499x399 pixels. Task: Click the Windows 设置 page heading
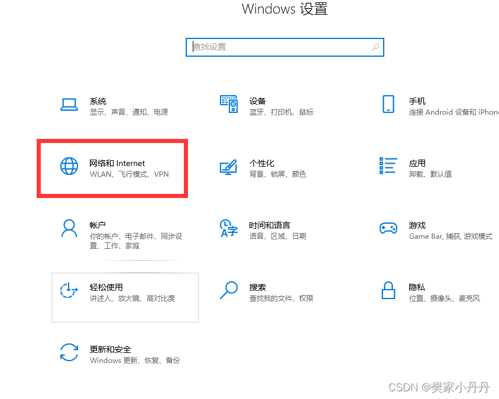click(x=284, y=9)
